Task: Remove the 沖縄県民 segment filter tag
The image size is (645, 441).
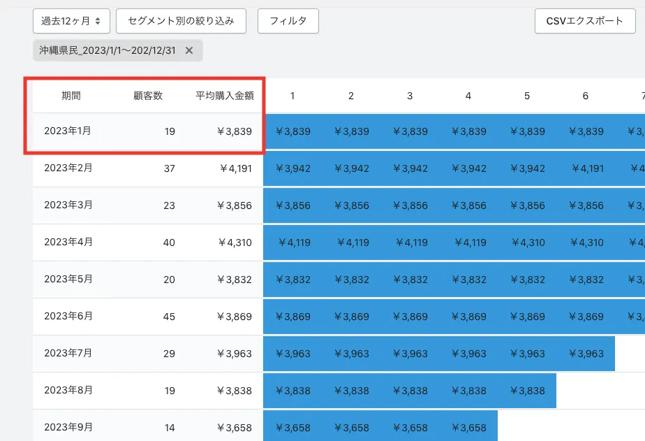Action: (189, 50)
